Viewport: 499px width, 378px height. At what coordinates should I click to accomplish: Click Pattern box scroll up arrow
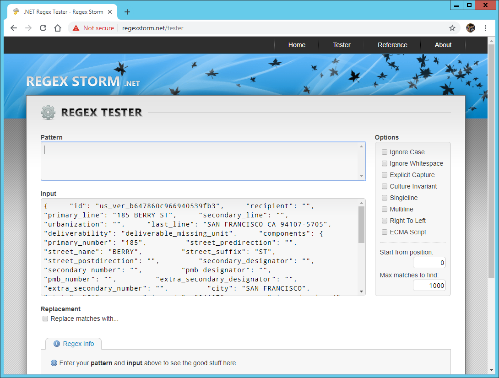pos(361,146)
